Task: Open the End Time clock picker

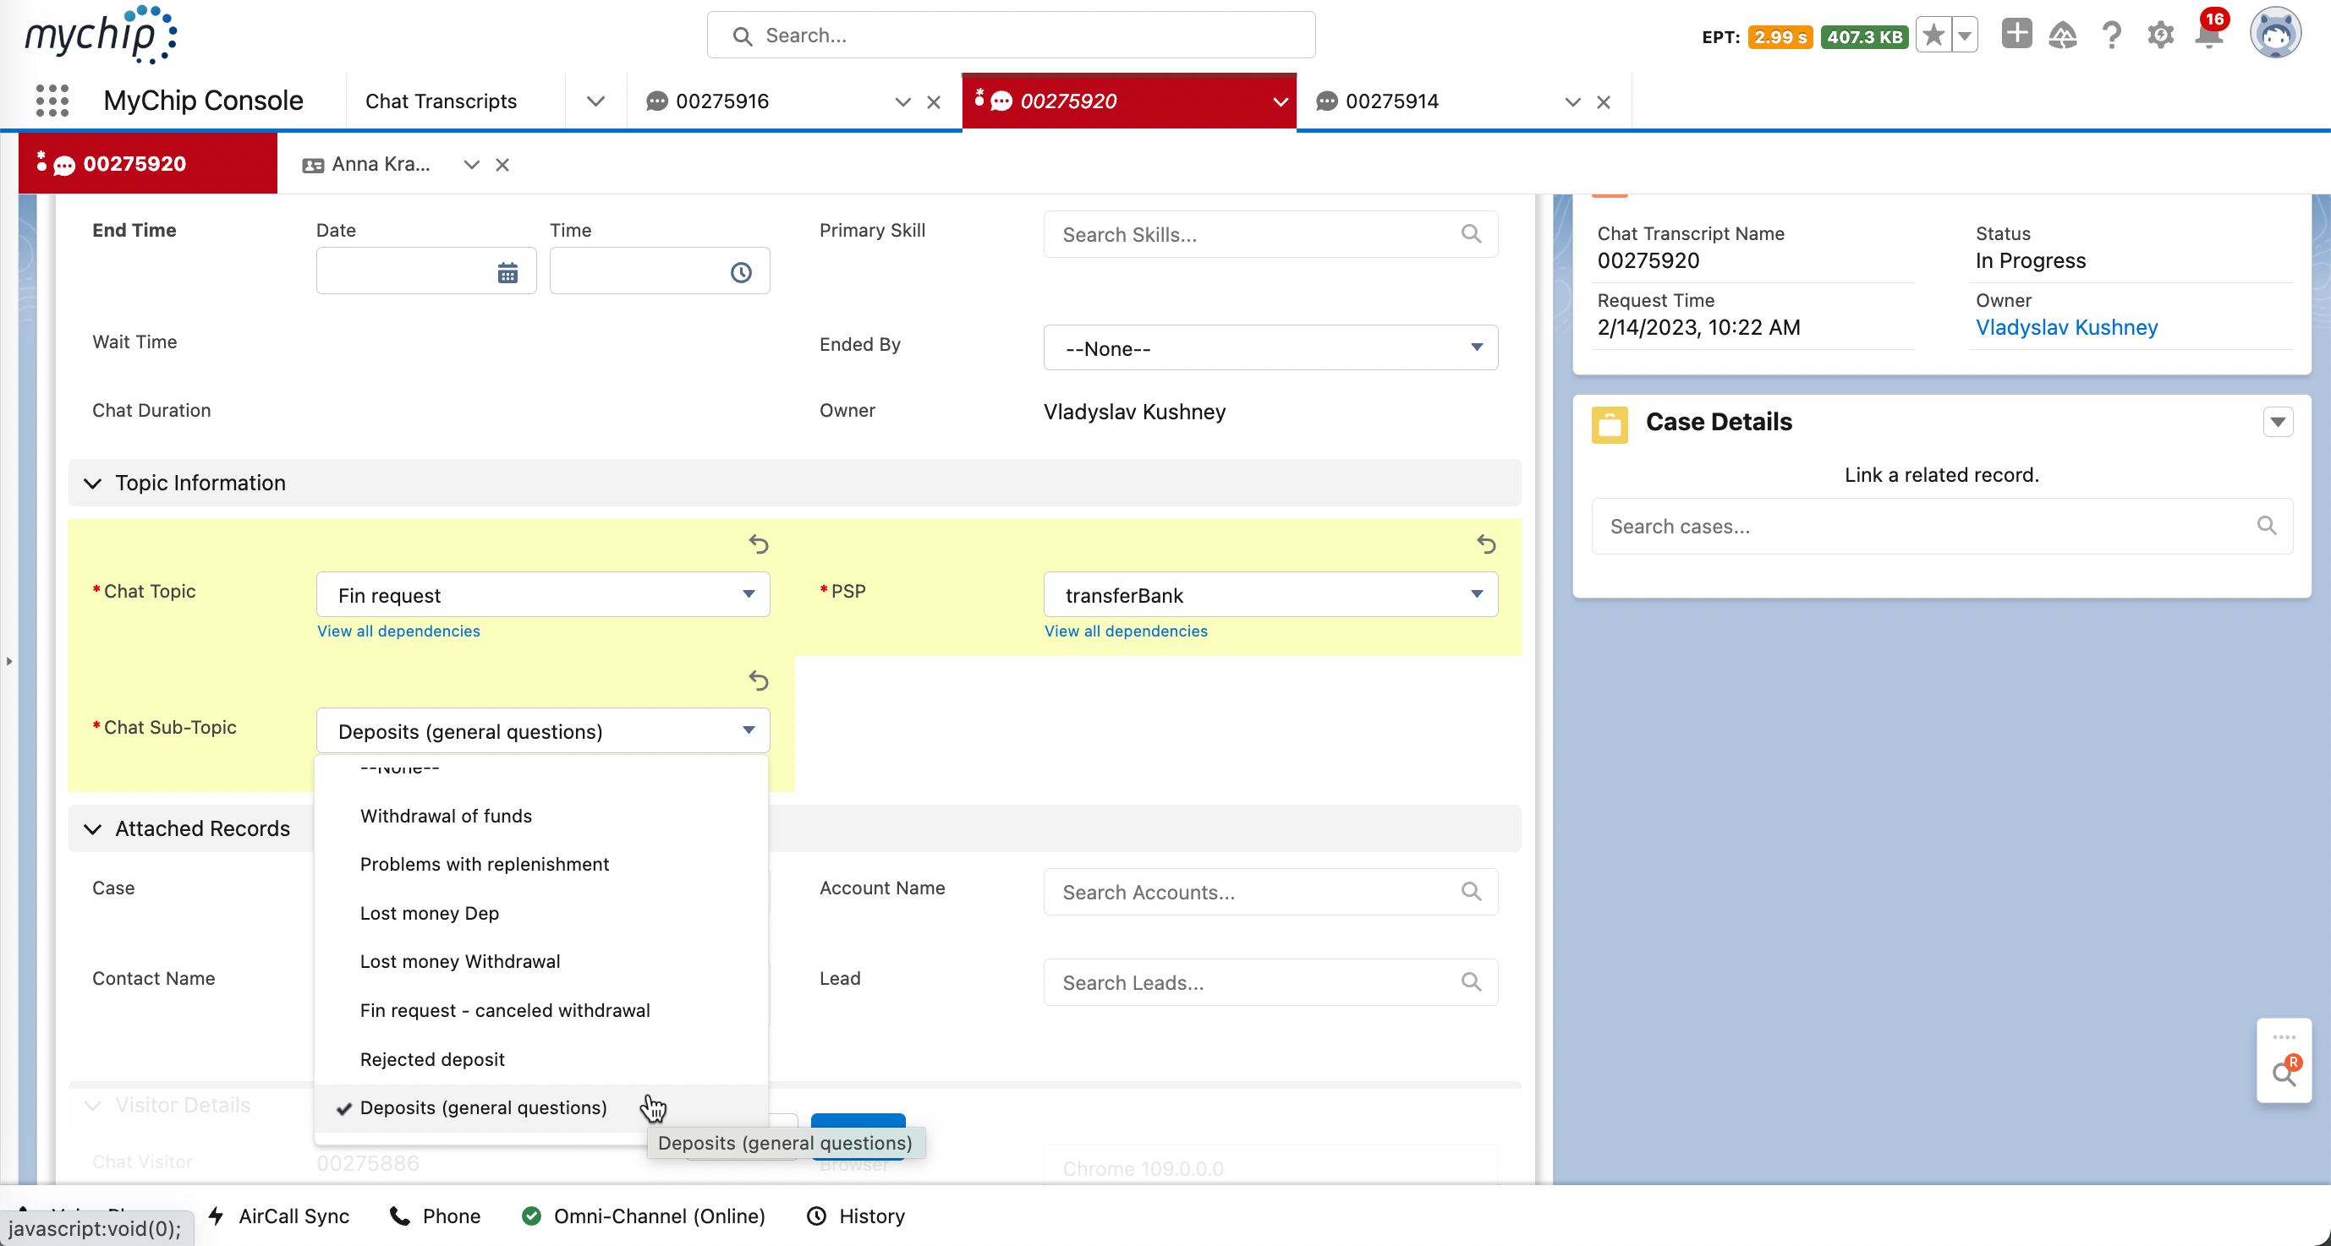Action: [x=740, y=272]
